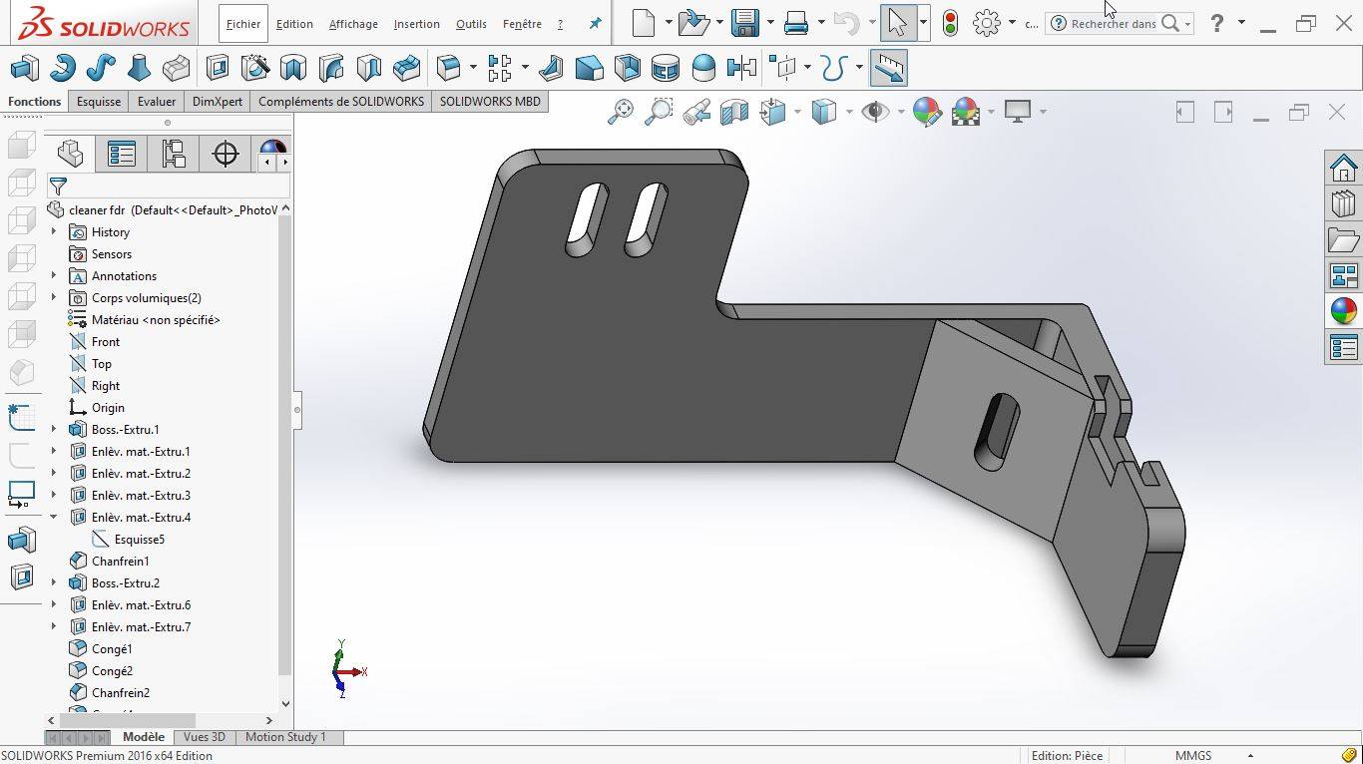Viewport: 1363px width, 764px height.
Task: Open the Options gear dropdown arrow
Action: coord(1012,23)
